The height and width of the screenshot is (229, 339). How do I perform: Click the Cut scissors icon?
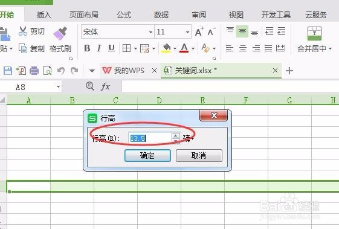tap(23, 31)
